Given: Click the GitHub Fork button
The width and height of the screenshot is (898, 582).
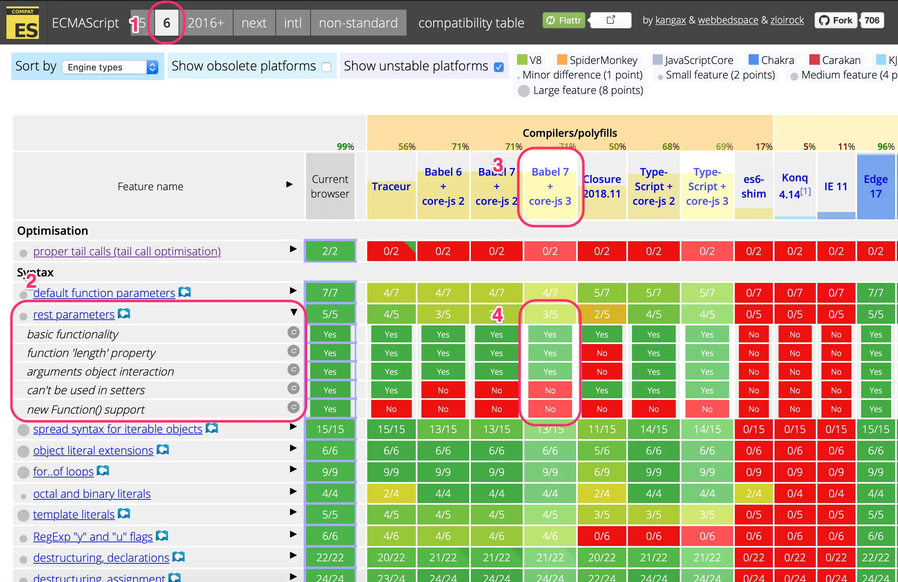Looking at the screenshot, I should tap(836, 20).
